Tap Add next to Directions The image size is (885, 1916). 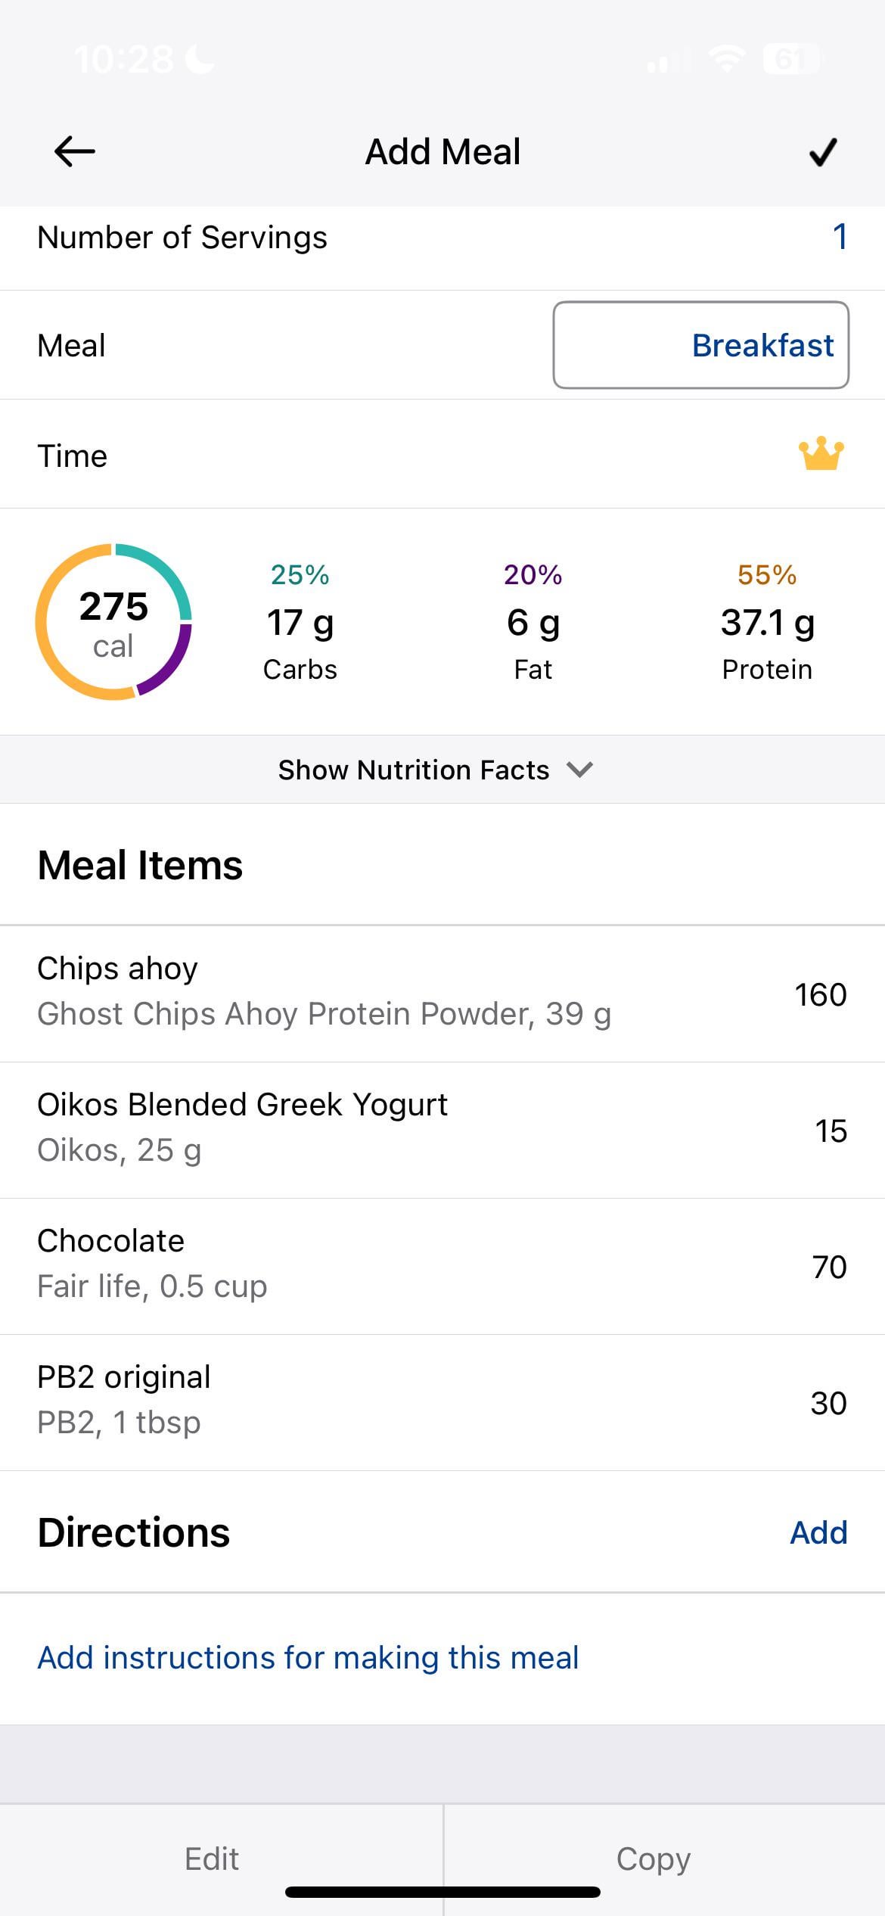[818, 1532]
